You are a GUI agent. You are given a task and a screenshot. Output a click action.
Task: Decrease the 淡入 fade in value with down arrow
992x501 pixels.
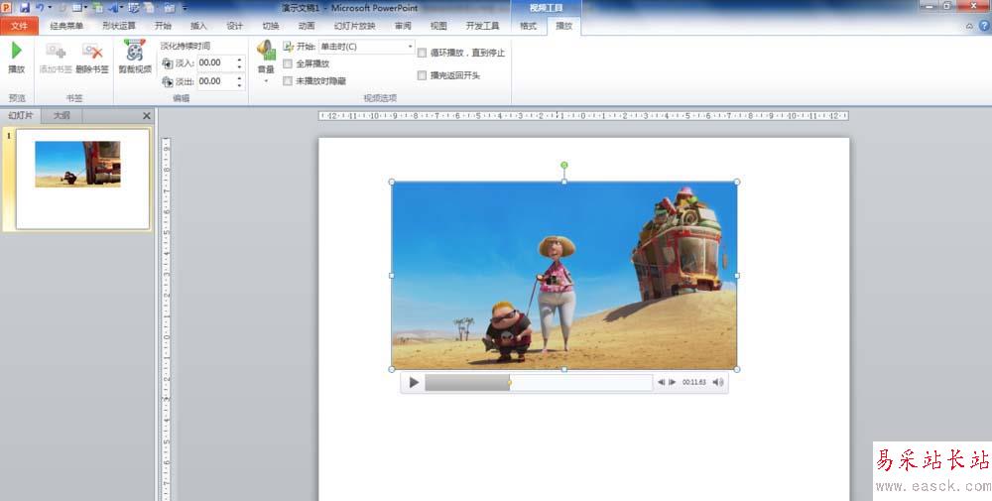(239, 66)
